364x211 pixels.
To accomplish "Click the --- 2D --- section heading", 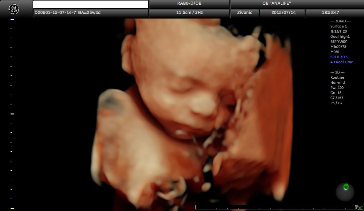I will (x=337, y=72).
